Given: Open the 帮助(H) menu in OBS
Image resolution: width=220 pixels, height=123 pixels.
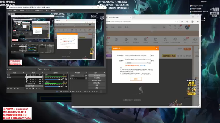Looking at the screenshot, I should 53,10.
